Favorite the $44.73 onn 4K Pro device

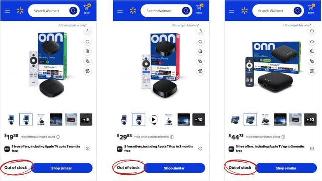point(312,42)
